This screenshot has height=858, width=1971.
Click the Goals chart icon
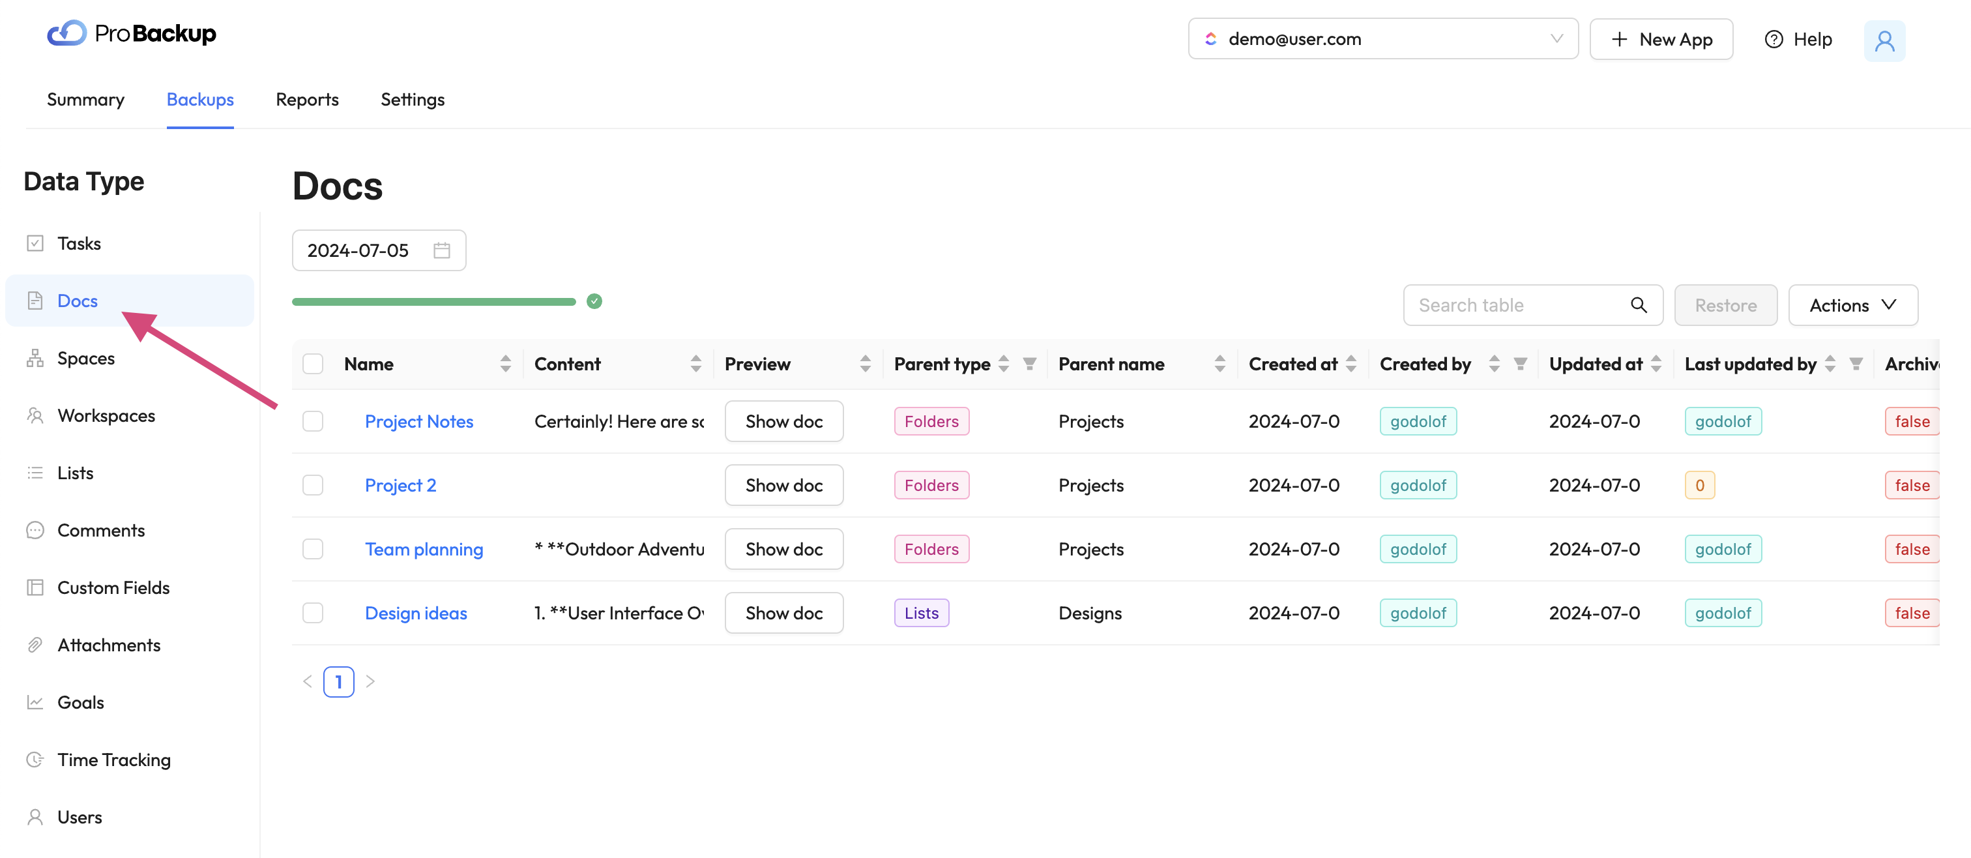tap(35, 703)
